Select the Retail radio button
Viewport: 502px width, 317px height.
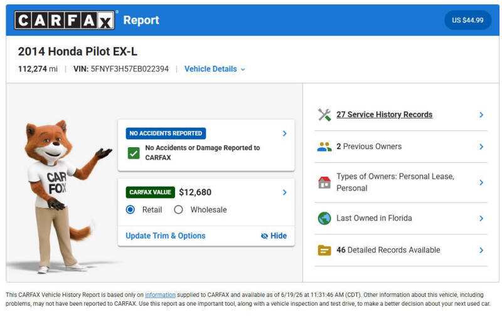[131, 210]
